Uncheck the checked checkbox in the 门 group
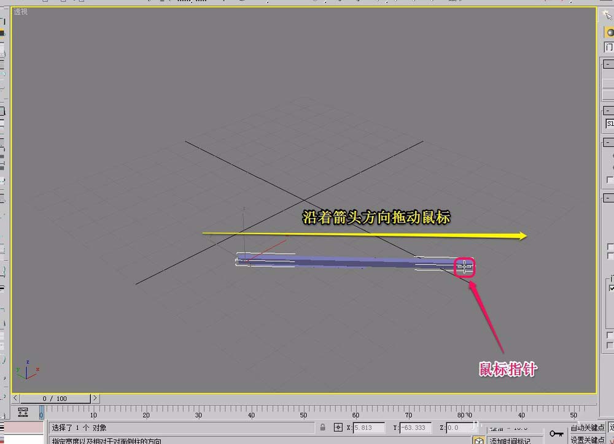Viewport: 614px width, 444px height. tap(612, 288)
